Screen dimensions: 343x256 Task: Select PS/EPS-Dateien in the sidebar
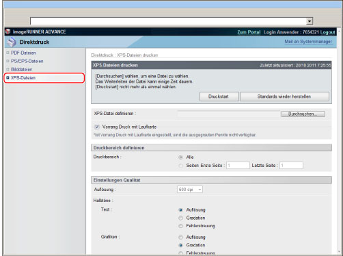click(x=27, y=61)
